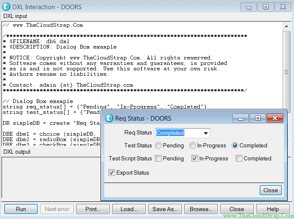Image resolution: width=294 pixels, height=219 pixels.
Task: Click the '$FILENAME: db6.dxl' line in DXL input
Action: click(36, 41)
